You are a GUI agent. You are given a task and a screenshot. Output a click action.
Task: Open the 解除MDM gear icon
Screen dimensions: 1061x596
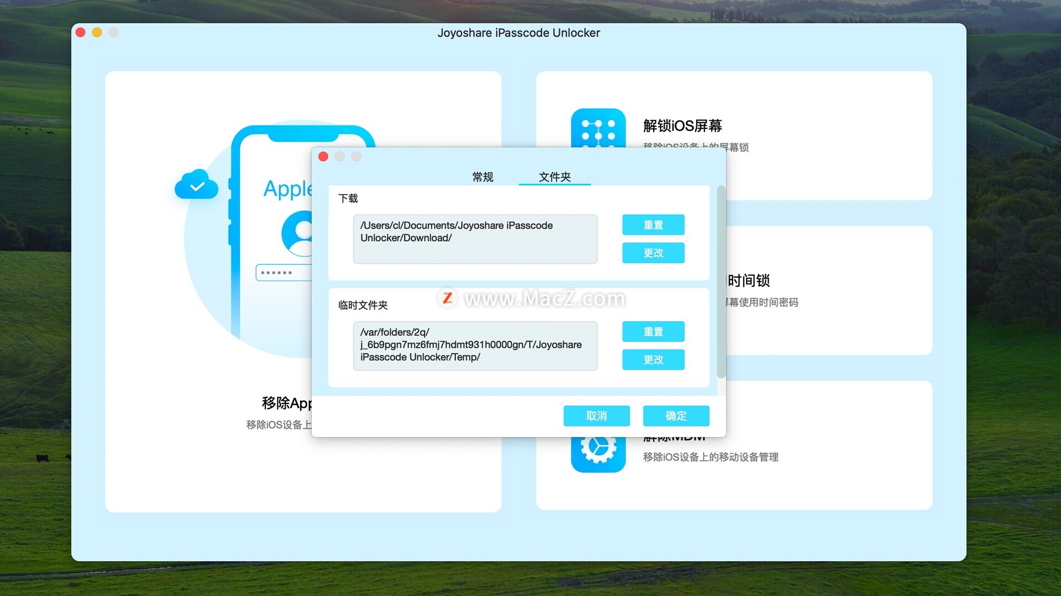tap(598, 454)
